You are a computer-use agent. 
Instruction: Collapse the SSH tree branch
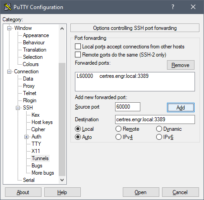[x=18, y=108]
